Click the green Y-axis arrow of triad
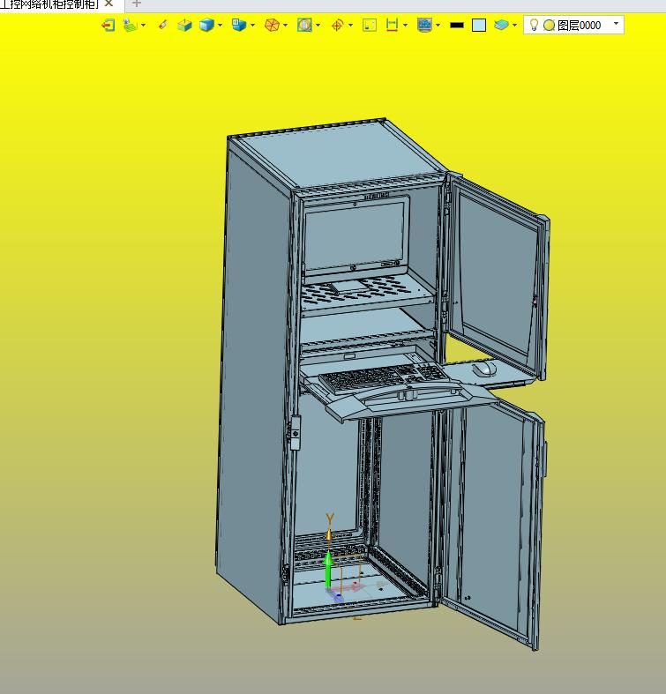This screenshot has width=666, height=694. pos(328,570)
